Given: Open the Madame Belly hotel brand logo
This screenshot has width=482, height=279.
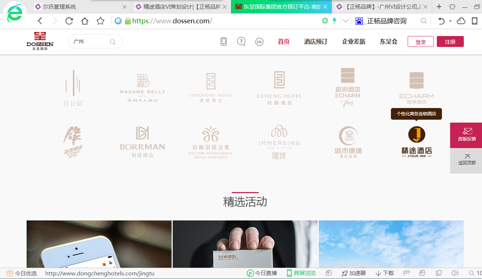Looking at the screenshot, I should (142, 88).
